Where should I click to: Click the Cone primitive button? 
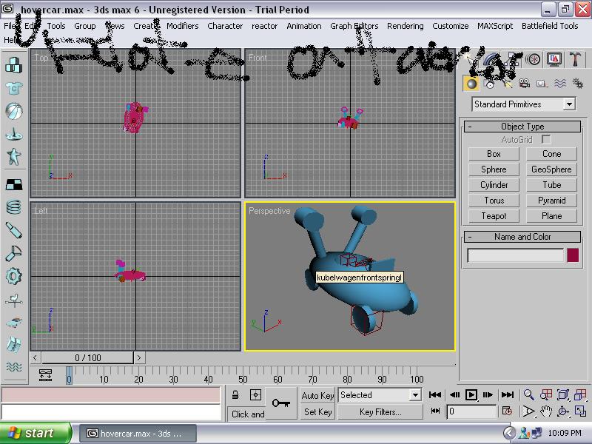click(551, 154)
